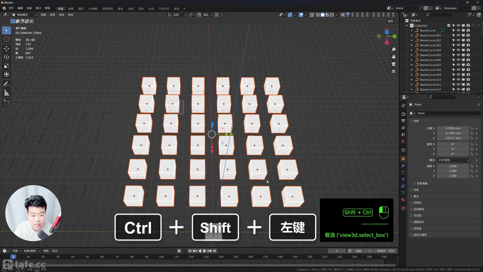Hide BezierCurve.003 with eye icon
The image size is (483, 272).
[x=458, y=45]
